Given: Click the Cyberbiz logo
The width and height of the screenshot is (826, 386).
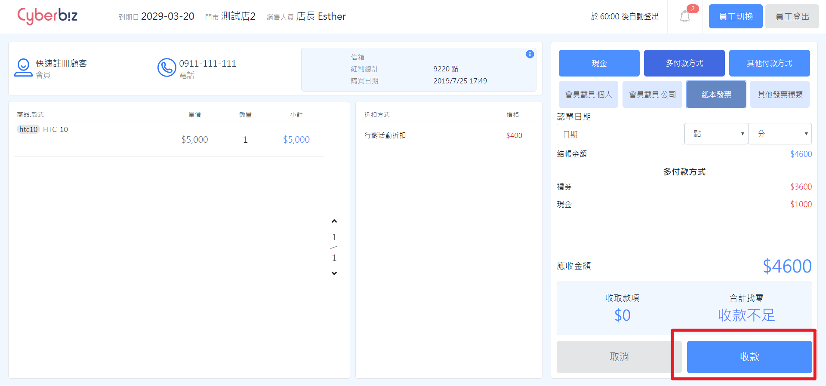Looking at the screenshot, I should point(47,16).
